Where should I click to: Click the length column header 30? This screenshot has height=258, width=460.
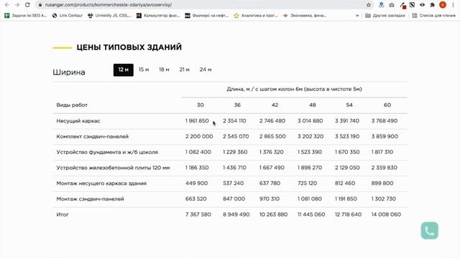click(x=201, y=105)
